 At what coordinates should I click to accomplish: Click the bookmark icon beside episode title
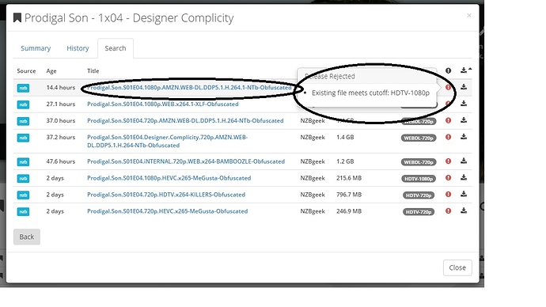pos(17,17)
